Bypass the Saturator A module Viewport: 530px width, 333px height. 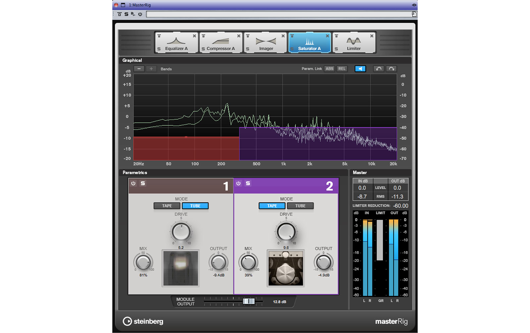point(292,36)
